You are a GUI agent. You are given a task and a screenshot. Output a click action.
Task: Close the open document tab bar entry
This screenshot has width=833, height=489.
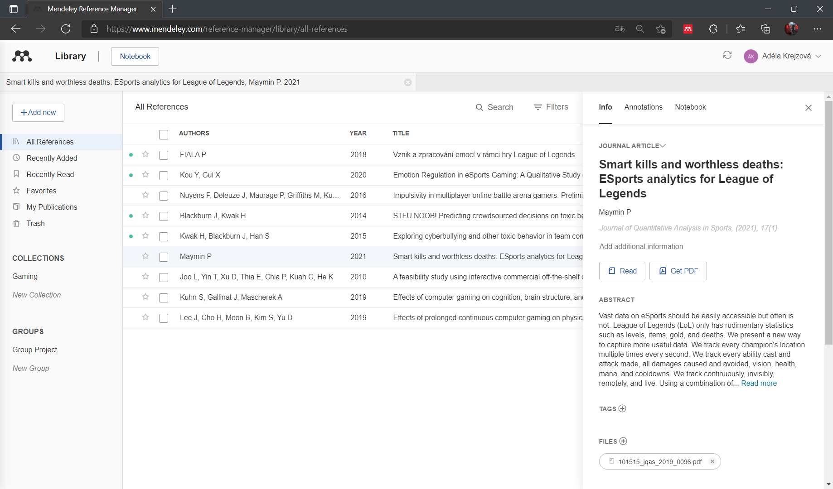[x=408, y=82]
